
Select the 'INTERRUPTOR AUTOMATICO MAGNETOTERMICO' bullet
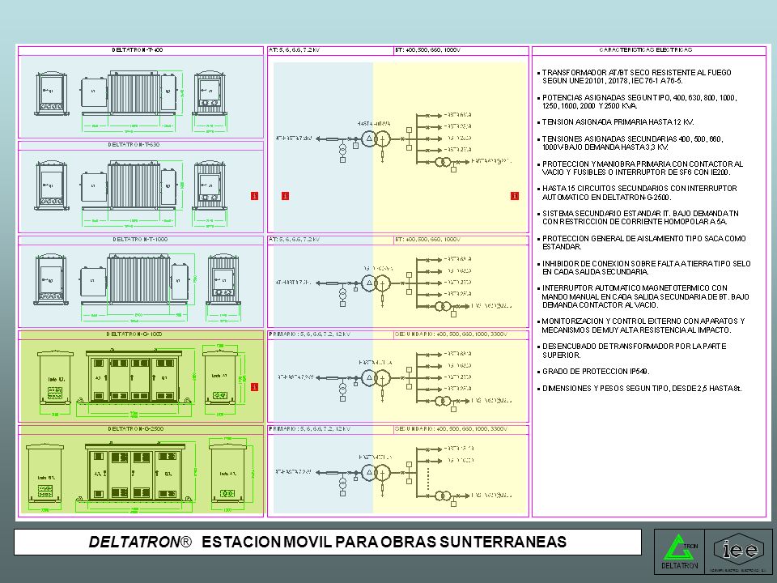point(644,296)
